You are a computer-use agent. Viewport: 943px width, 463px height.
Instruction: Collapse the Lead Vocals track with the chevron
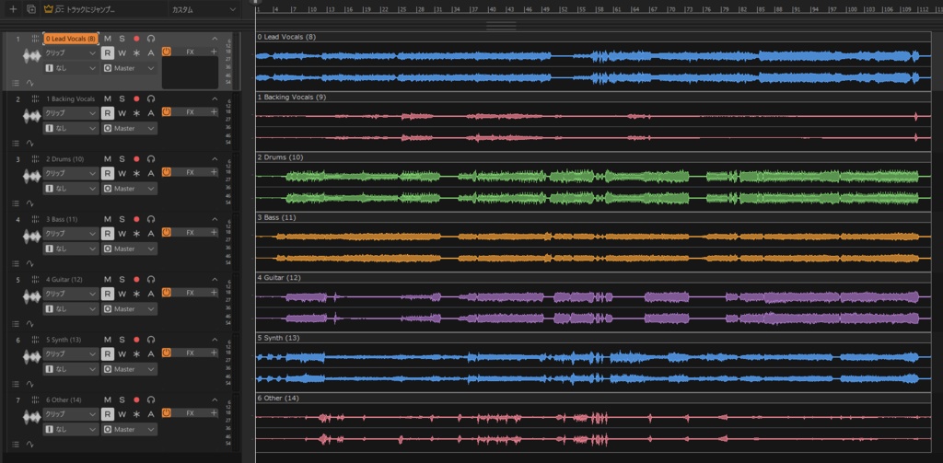[x=215, y=39]
